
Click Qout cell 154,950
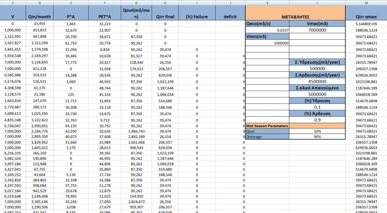tap(136, 196)
